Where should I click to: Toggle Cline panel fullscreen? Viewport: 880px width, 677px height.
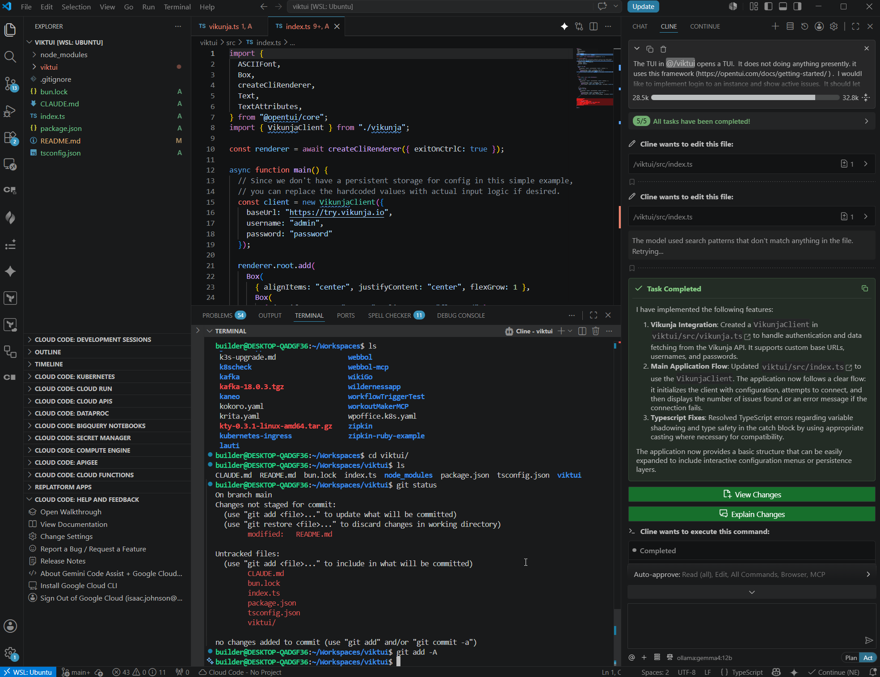[855, 26]
